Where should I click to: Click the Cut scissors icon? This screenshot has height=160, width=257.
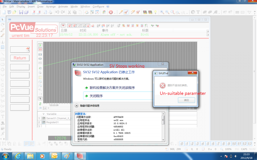coord(69,12)
